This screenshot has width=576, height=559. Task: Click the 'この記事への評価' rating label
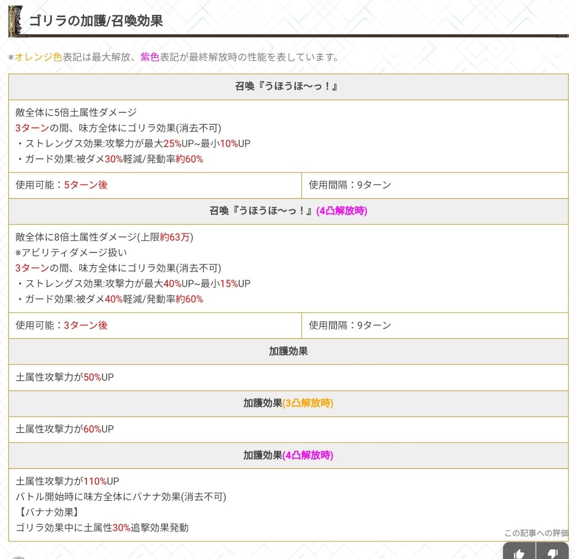[536, 533]
